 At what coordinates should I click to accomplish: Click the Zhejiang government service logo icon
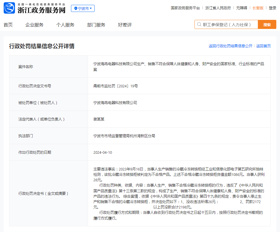pos(9,8)
